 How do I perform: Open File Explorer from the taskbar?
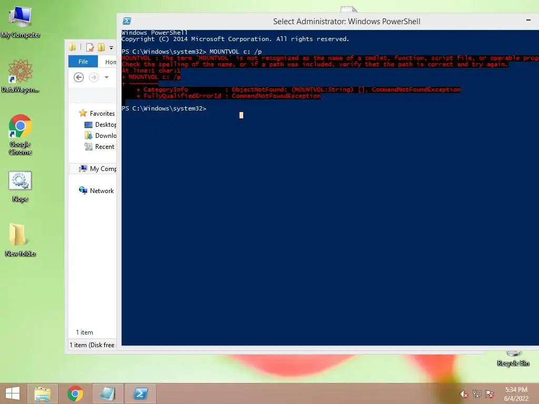click(42, 393)
